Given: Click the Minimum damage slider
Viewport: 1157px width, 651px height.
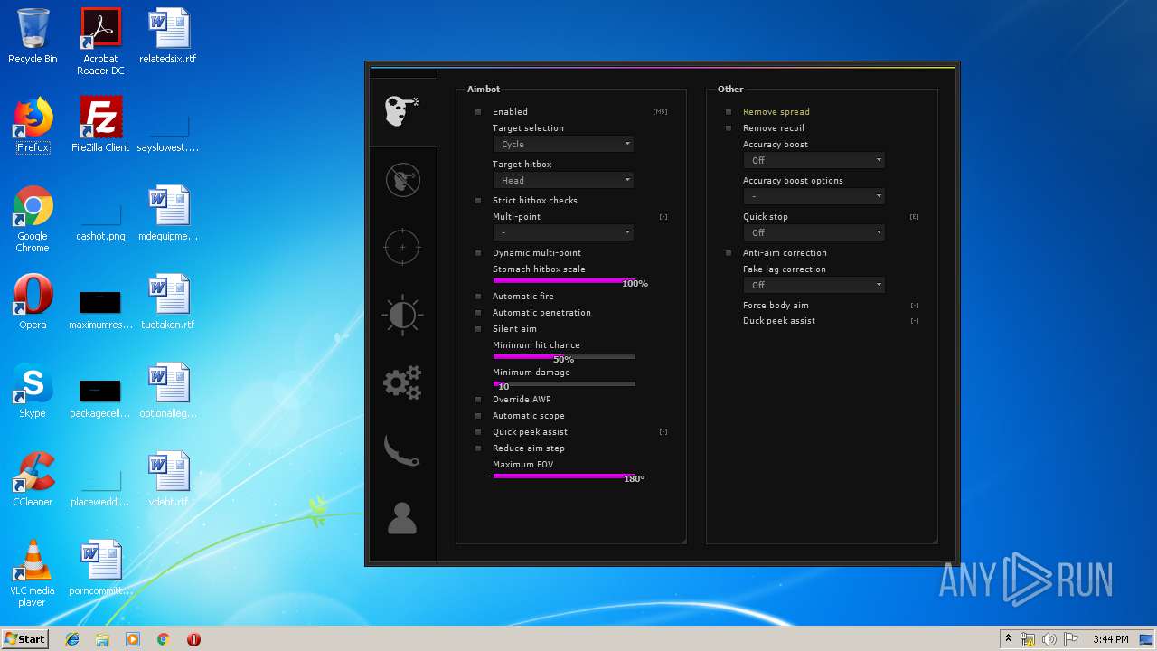Looking at the screenshot, I should tap(563, 383).
